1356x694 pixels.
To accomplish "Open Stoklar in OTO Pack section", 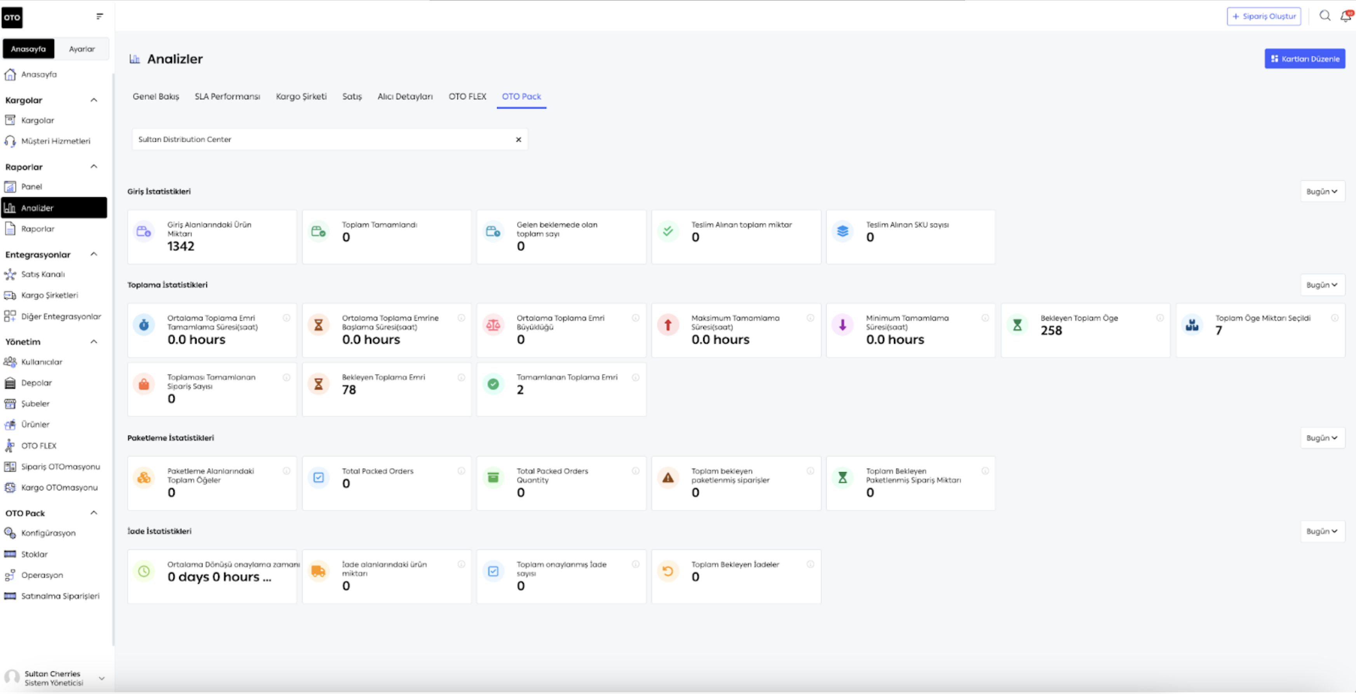I will point(34,554).
